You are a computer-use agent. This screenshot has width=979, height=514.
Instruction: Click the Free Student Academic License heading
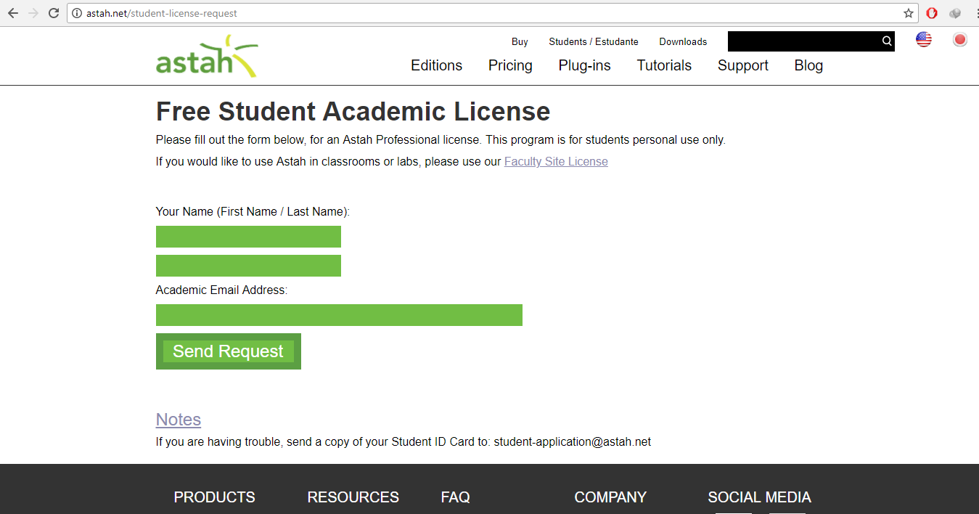click(353, 112)
